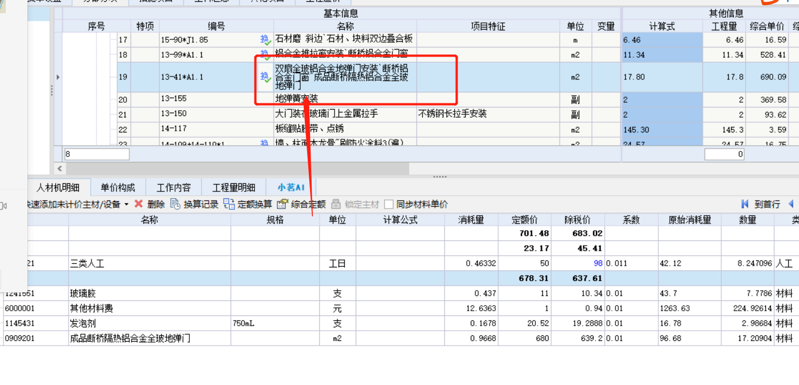This screenshot has height=385, width=799.
Task: Click the horizontal scrollbar left arrow
Action: 59,169
